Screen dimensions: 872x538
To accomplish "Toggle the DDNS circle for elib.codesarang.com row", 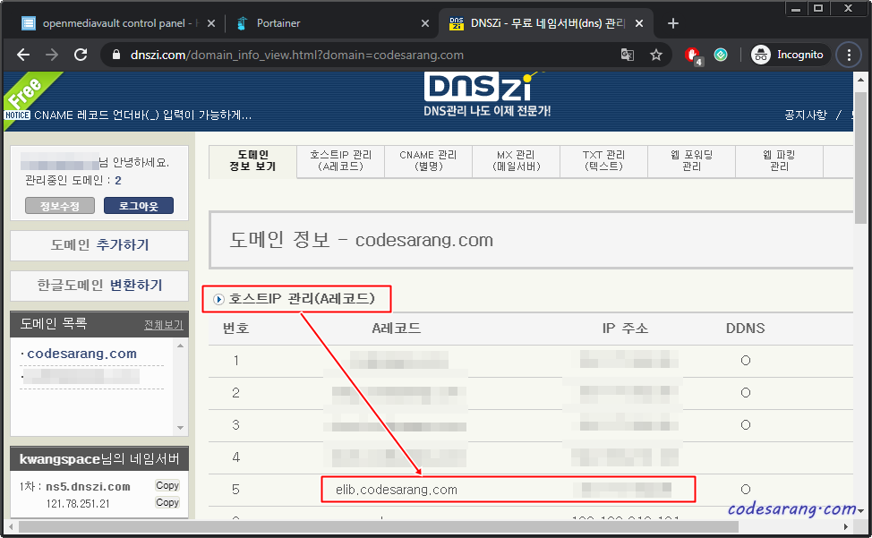I will (746, 490).
